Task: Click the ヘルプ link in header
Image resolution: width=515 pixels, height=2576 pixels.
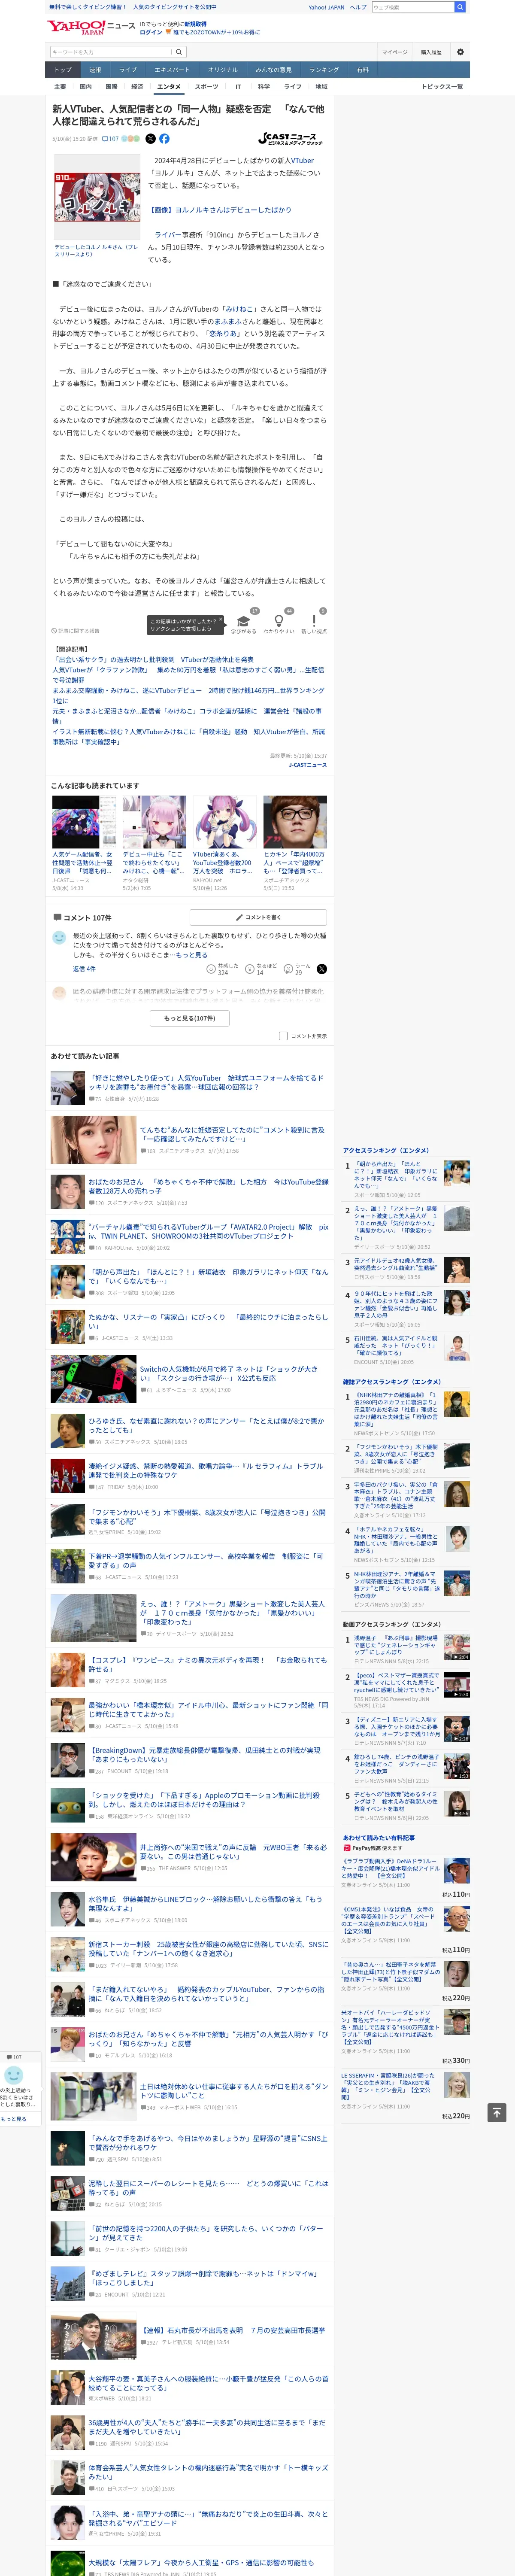Action: tap(358, 7)
